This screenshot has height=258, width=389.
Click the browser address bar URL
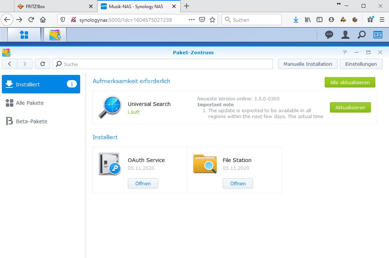pyautogui.click(x=126, y=20)
